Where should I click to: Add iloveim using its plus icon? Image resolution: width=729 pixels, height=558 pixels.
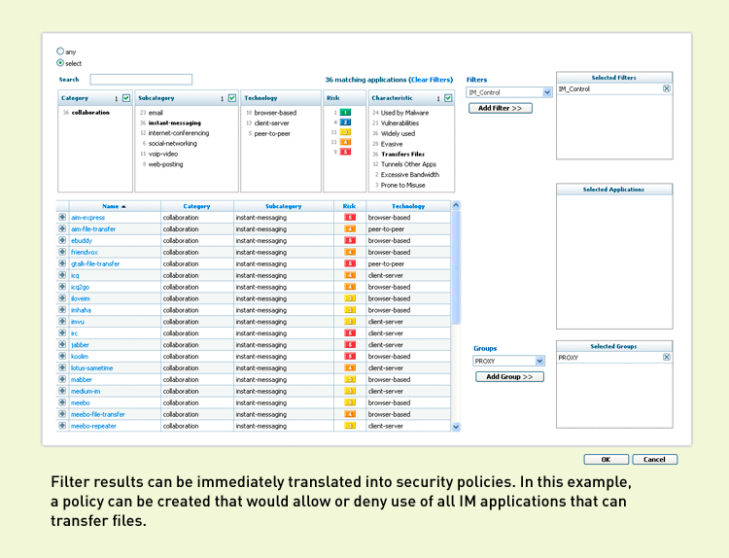pyautogui.click(x=62, y=298)
